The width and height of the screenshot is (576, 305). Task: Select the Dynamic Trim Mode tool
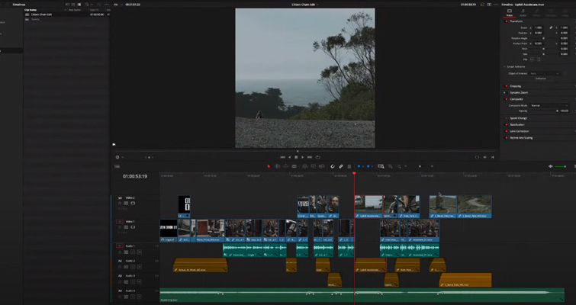(x=285, y=167)
